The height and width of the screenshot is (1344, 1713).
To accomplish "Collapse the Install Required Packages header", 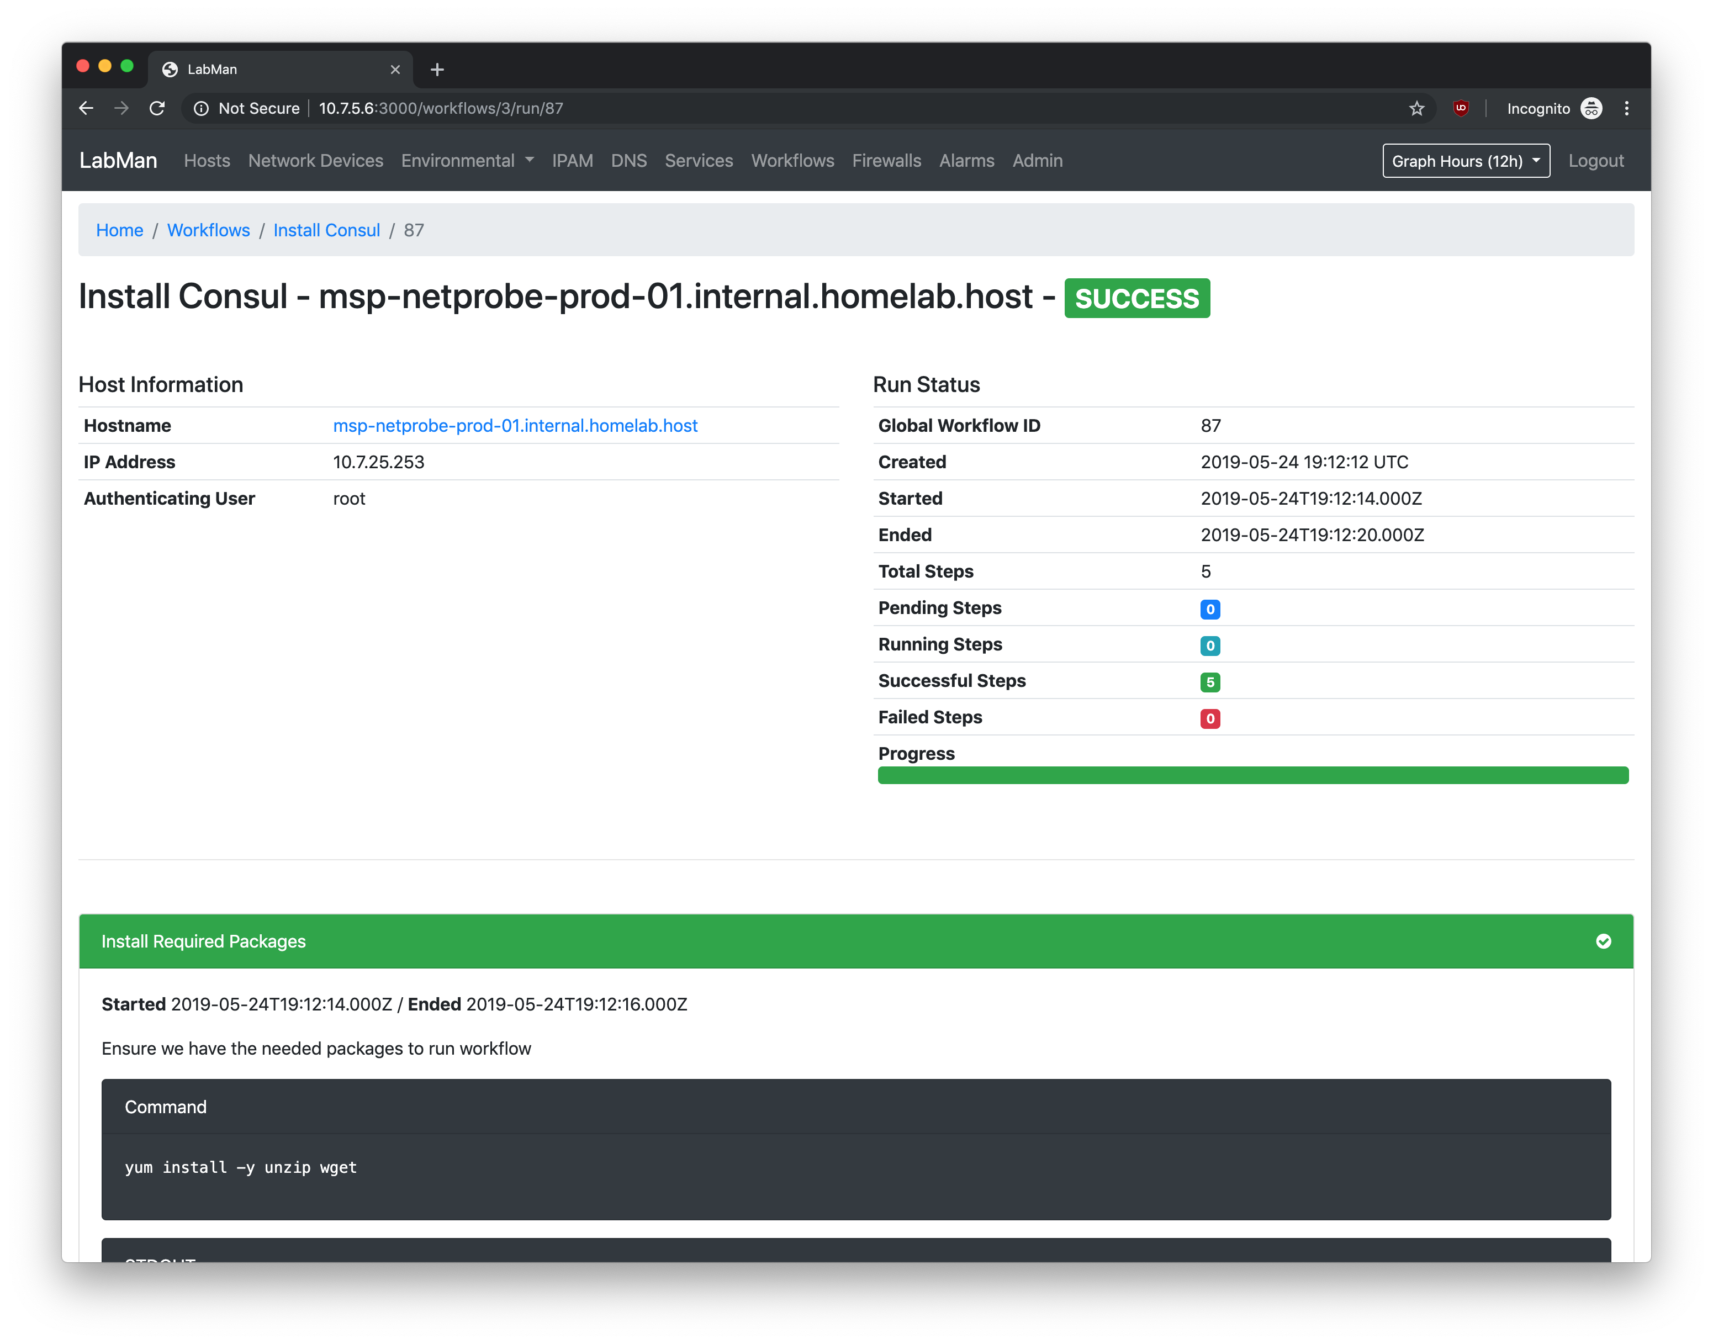I will click(204, 941).
